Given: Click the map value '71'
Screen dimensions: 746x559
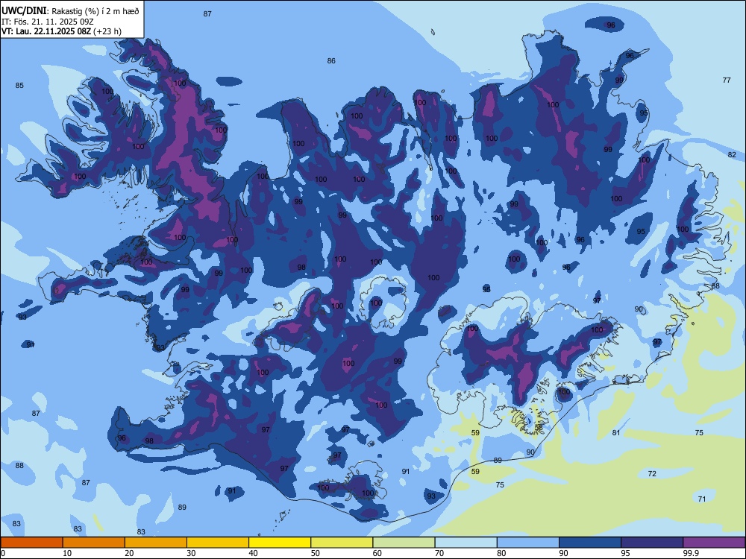Looking at the screenshot, I should point(702,499).
